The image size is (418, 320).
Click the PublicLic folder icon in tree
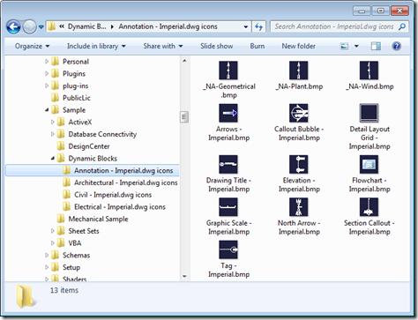(x=55, y=98)
